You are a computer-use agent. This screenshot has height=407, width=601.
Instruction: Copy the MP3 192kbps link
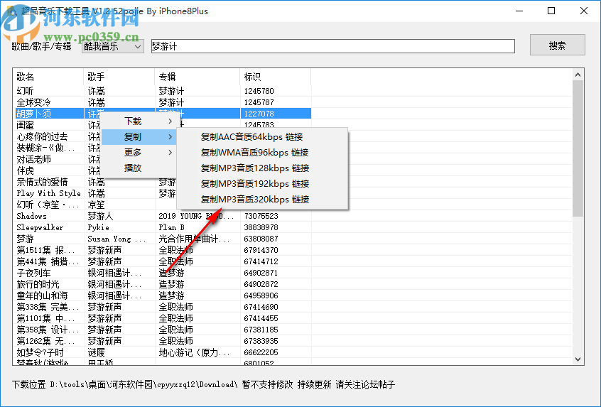click(x=255, y=184)
